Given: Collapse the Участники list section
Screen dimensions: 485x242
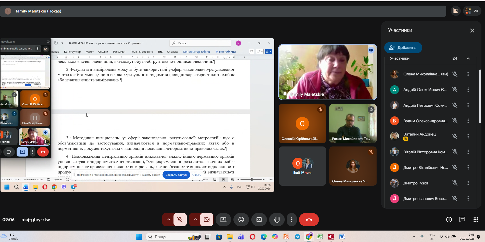Looking at the screenshot, I should (468, 58).
